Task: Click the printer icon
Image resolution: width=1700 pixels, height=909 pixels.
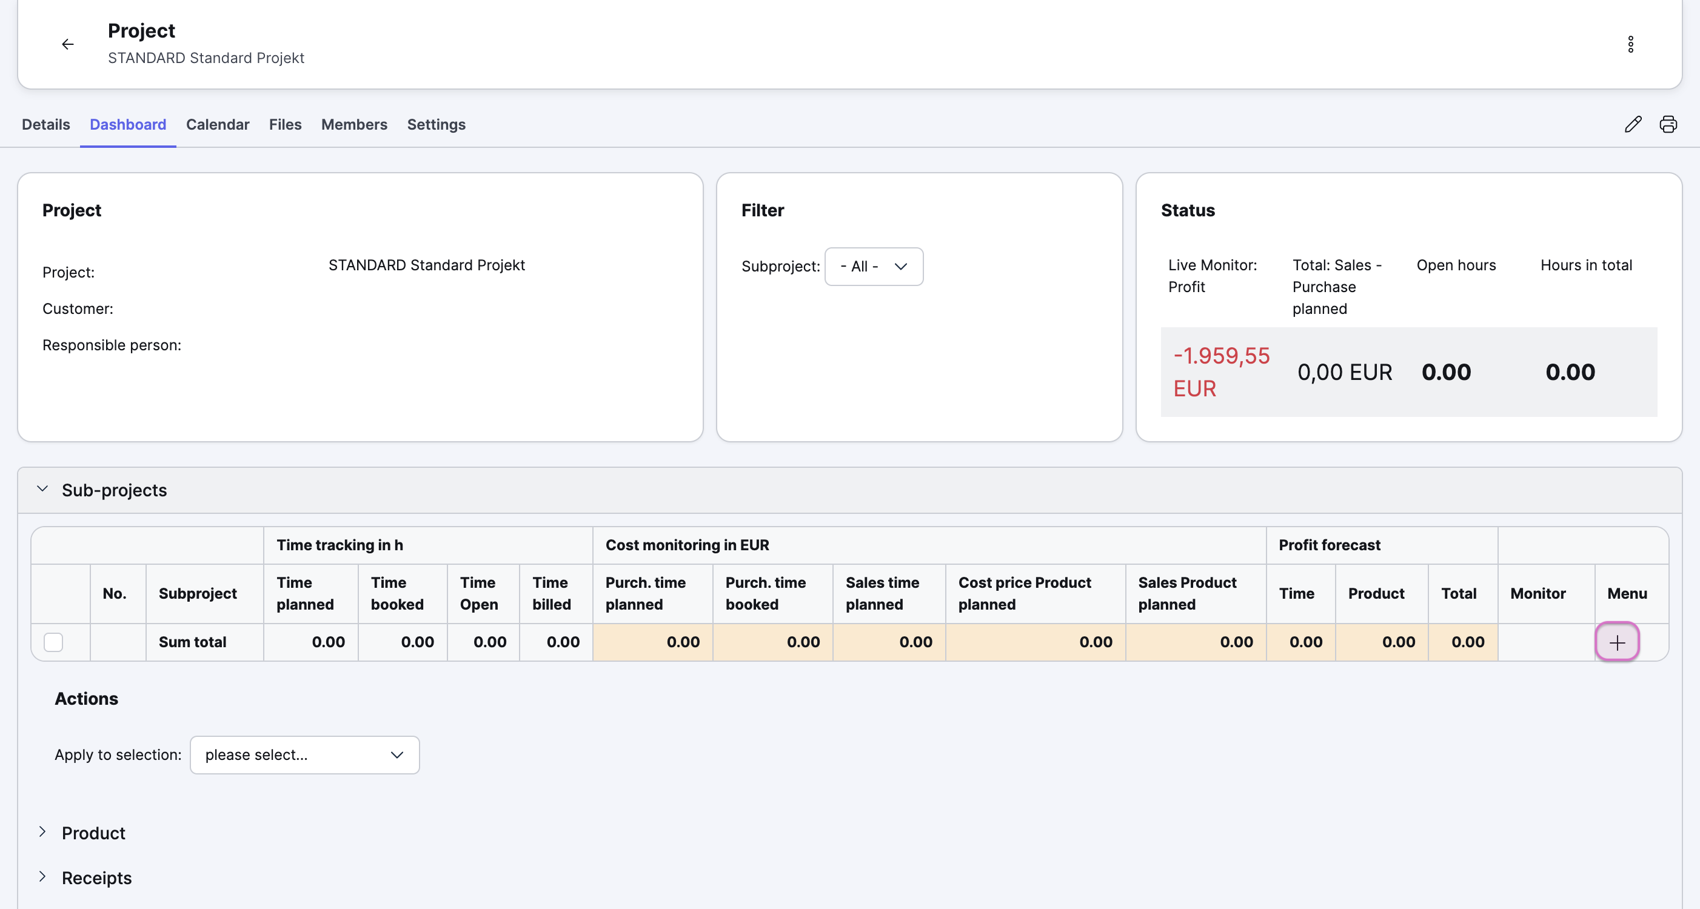Action: (x=1668, y=124)
